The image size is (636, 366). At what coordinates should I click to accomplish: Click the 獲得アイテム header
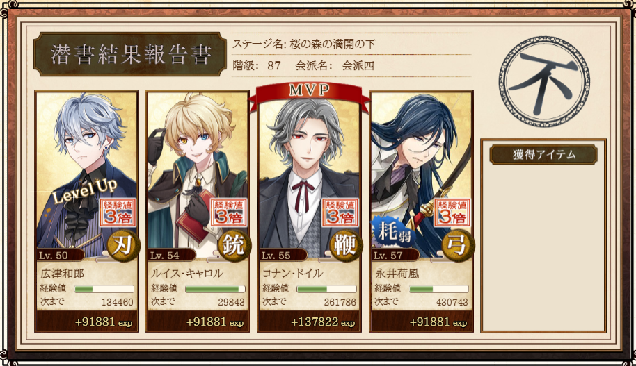[543, 154]
